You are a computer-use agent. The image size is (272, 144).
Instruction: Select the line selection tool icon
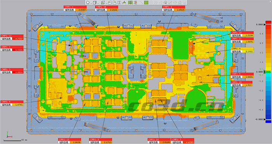pyautogui.click(x=141, y=2)
